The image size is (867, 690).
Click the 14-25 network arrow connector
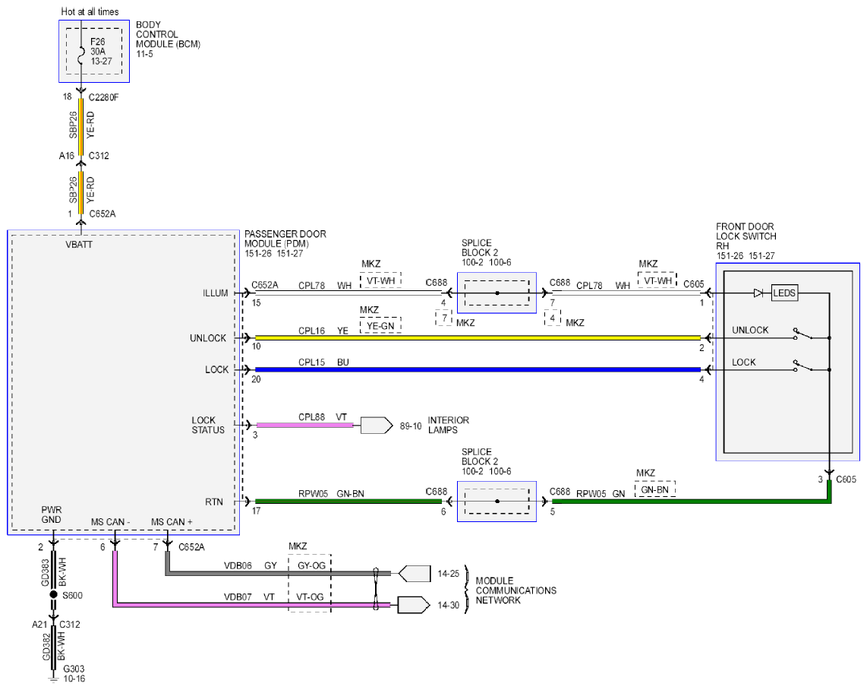(415, 573)
